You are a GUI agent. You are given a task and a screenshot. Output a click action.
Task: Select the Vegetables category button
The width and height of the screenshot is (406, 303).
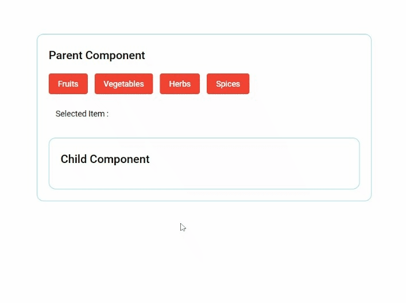(123, 84)
